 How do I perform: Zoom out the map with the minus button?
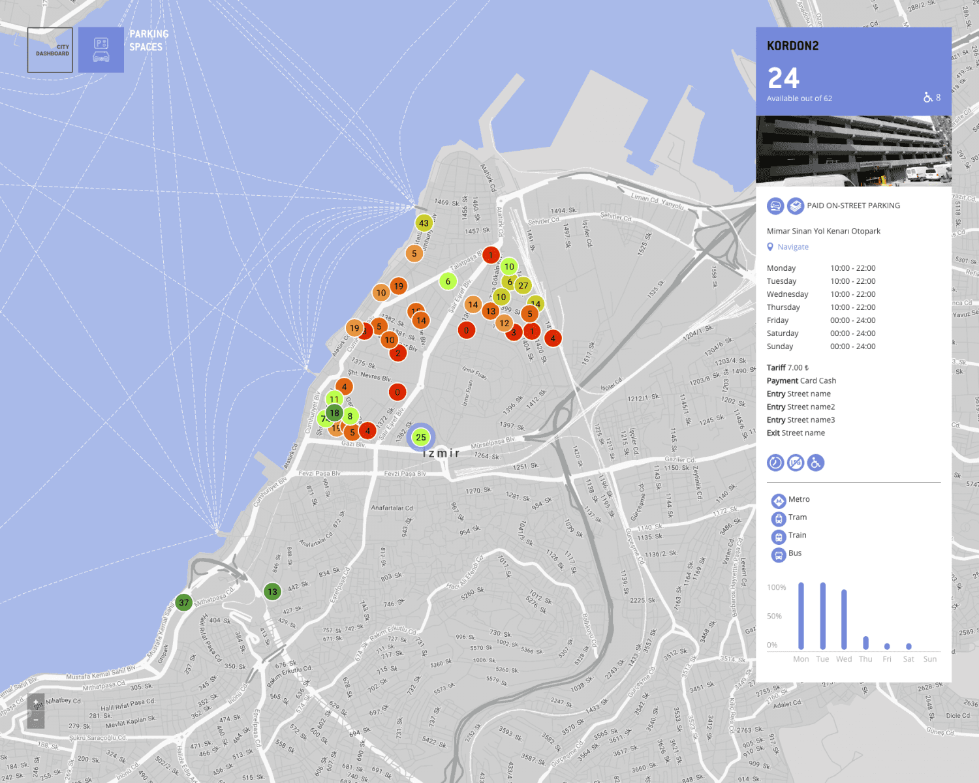click(x=36, y=720)
